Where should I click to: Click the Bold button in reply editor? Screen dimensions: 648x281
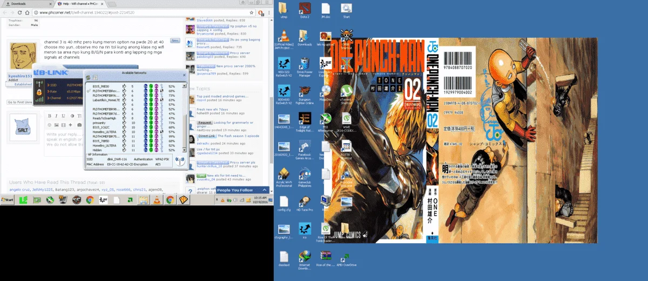pos(49,116)
